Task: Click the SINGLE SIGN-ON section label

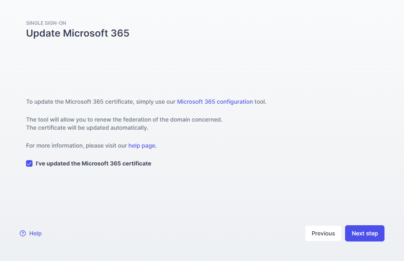Action: click(x=46, y=23)
